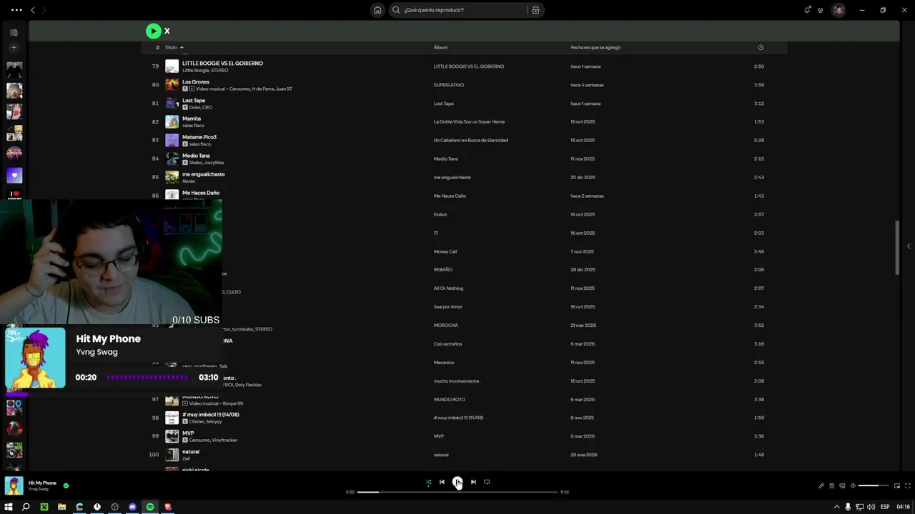
Task: Adjust the Spotify volume slider
Action: [874, 485]
